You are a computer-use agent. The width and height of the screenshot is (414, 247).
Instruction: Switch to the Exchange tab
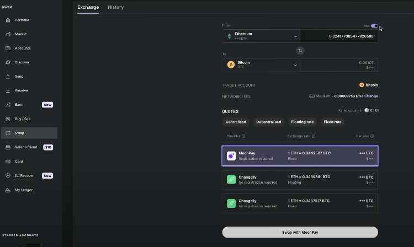[x=88, y=7]
